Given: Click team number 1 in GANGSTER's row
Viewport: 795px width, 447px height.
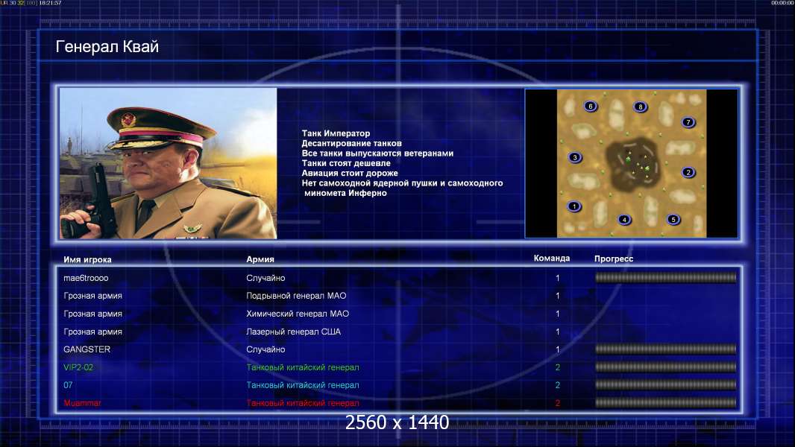Looking at the screenshot, I should pos(557,349).
